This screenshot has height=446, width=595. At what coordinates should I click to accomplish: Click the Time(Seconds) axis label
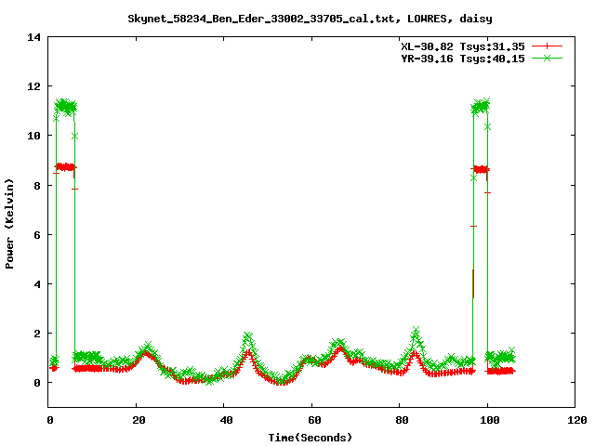(310, 438)
